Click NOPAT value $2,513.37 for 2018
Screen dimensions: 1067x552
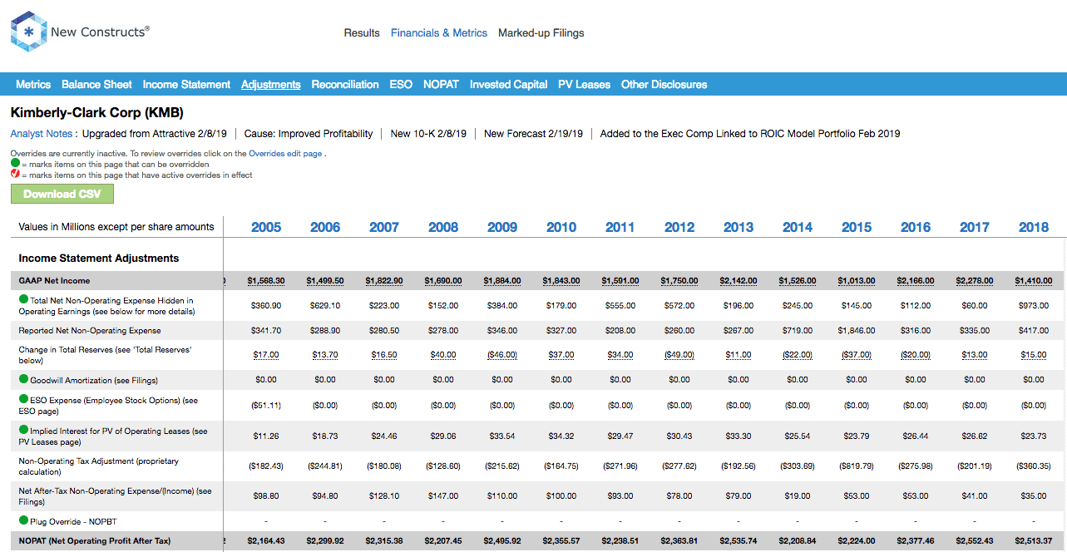pyautogui.click(x=1034, y=540)
